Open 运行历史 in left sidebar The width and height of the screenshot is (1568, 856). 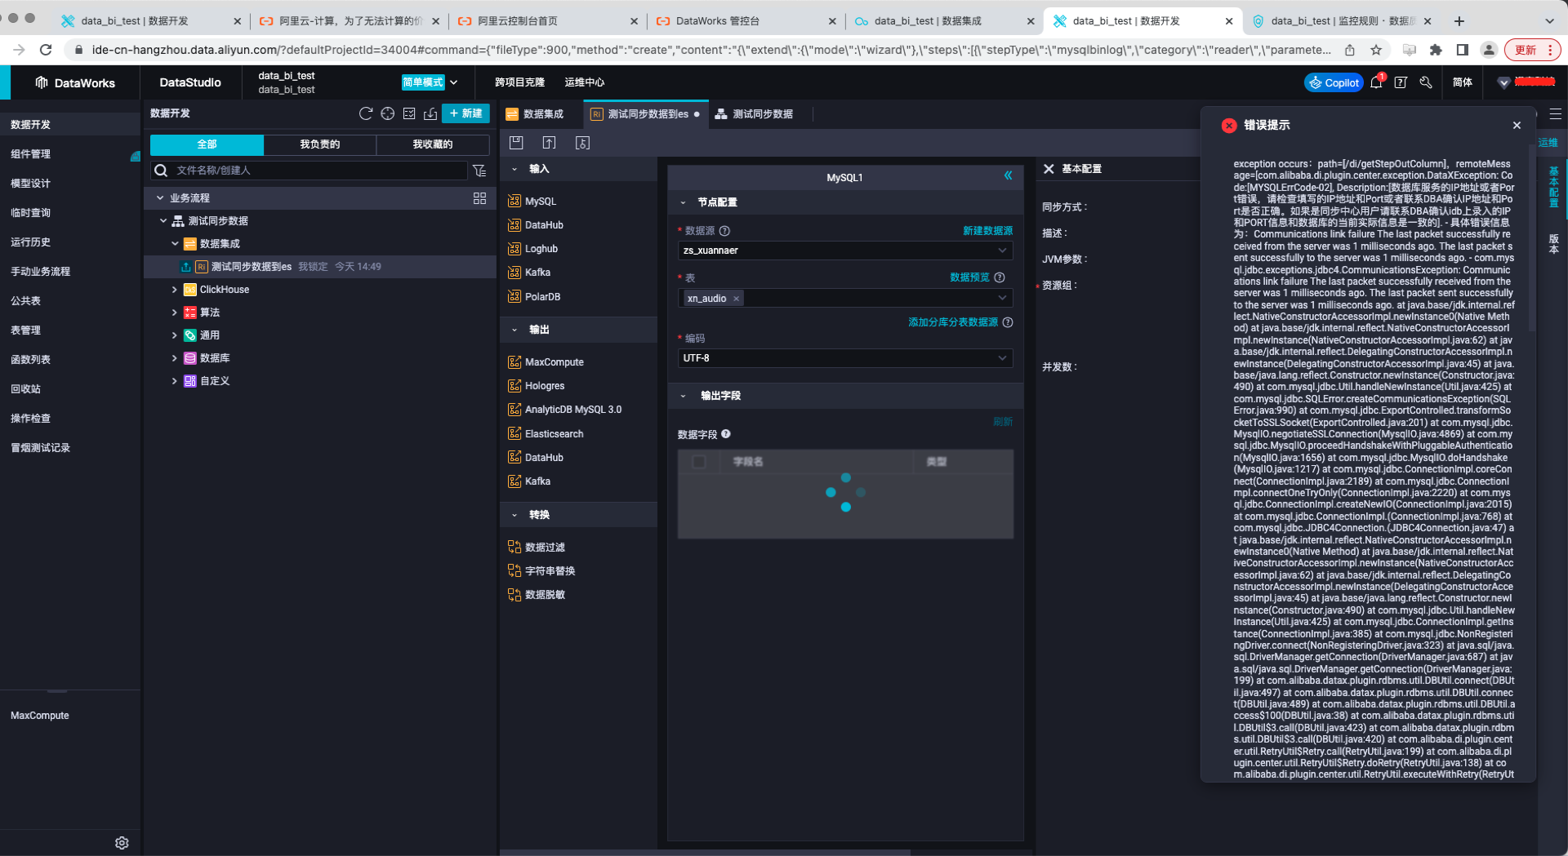[30, 242]
